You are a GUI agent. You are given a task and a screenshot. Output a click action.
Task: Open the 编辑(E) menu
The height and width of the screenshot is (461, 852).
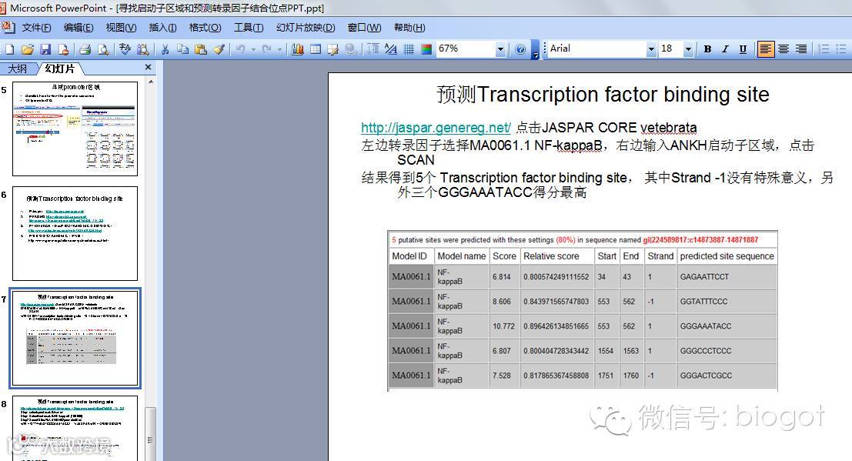(79, 28)
